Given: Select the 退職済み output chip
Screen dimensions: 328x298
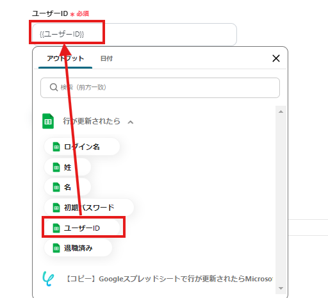Looking at the screenshot, I should coord(78,248).
